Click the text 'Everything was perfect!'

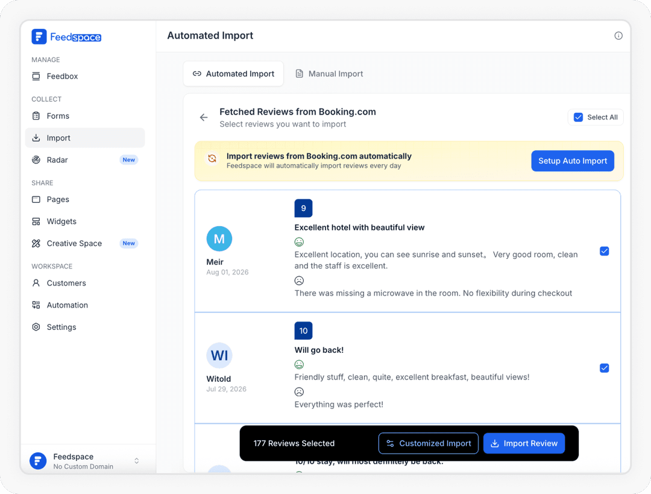pos(339,404)
